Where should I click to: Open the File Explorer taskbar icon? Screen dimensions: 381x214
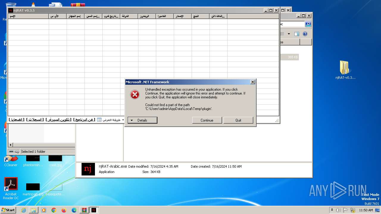coord(34,210)
